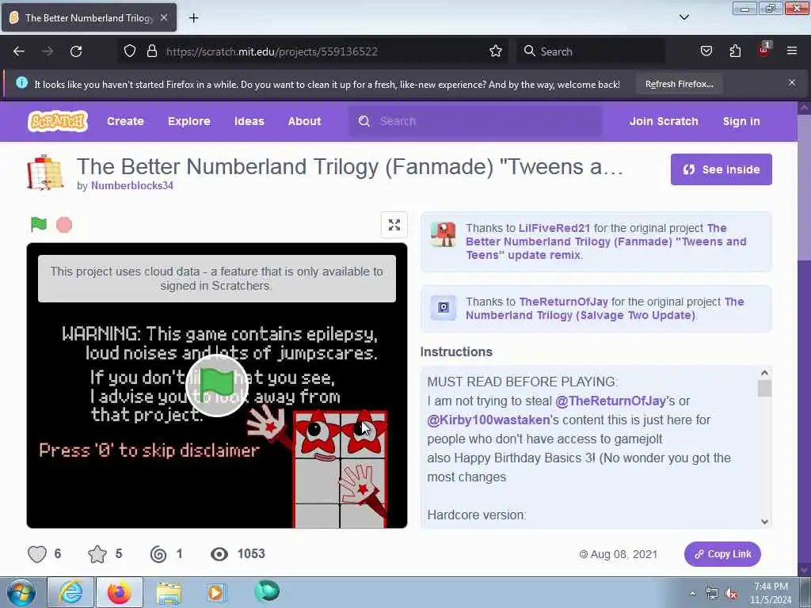This screenshot has height=608, width=811.
Task: Click the instructions scrollbar thumb
Action: coord(764,388)
